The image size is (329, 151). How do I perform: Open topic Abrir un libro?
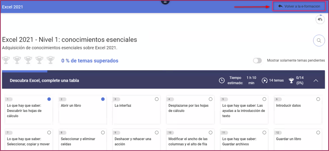(83, 110)
